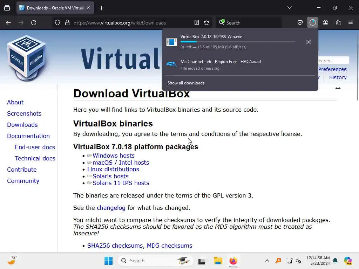Open the Preferences link
The image size is (359, 269).
332,69
